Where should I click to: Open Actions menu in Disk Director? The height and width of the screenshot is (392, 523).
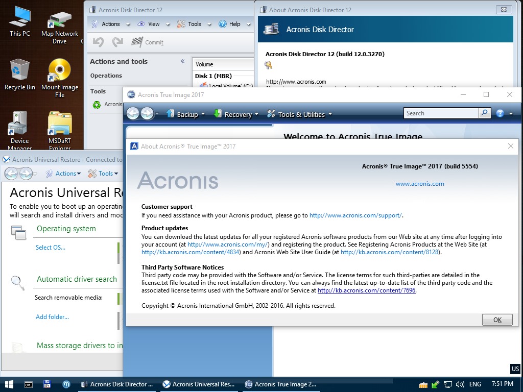(110, 24)
